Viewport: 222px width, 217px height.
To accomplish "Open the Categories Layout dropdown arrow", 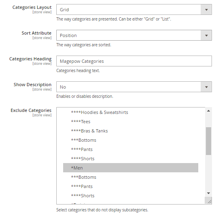I will coord(206,10).
